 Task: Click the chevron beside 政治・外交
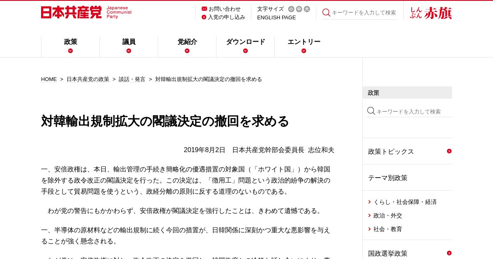[x=370, y=215]
